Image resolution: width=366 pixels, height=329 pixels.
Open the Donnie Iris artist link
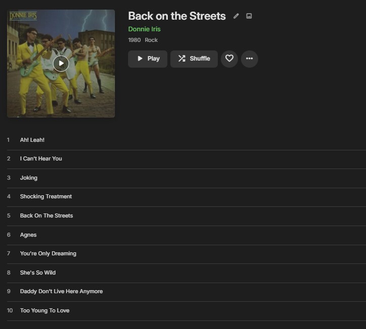pos(144,29)
